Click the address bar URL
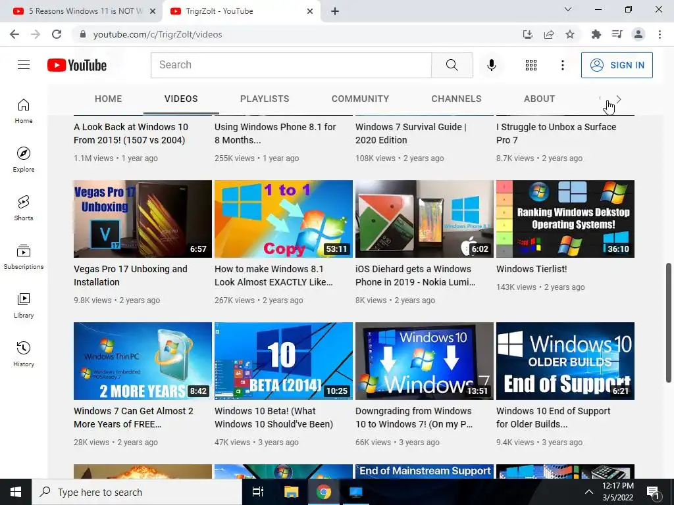The width and height of the screenshot is (674, 505). click(158, 34)
